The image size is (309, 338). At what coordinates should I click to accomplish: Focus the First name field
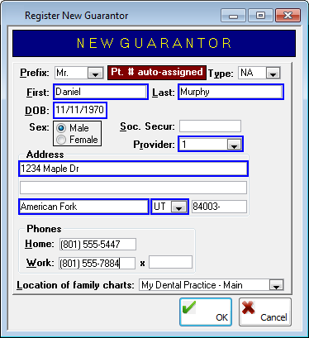101,92
